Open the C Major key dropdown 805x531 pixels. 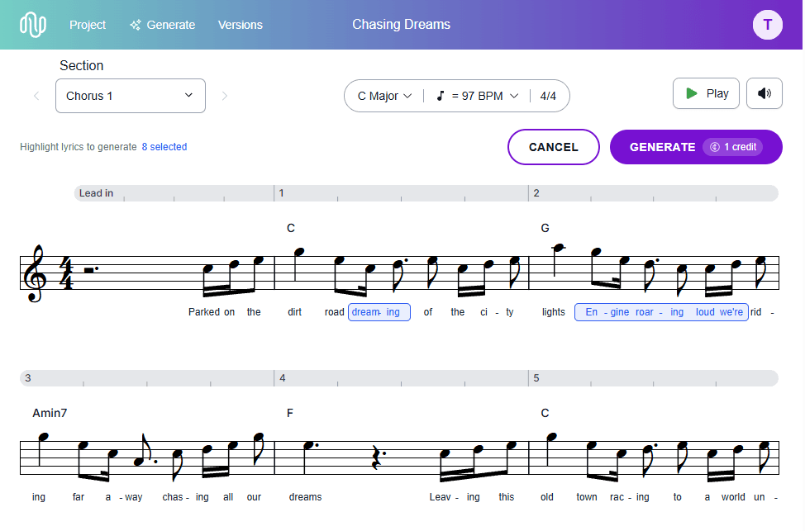384,96
